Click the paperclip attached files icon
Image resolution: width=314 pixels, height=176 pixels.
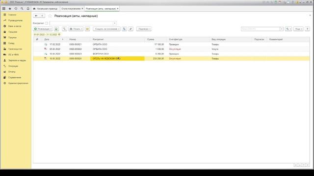click(x=131, y=29)
